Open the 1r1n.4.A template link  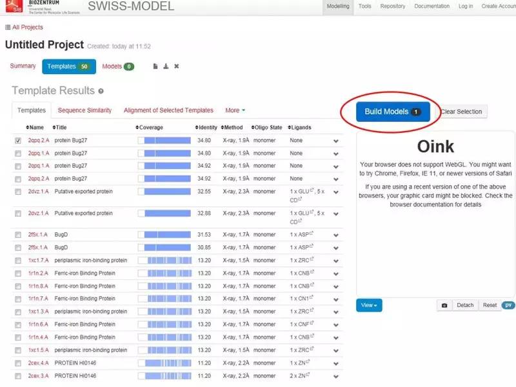[38, 337]
